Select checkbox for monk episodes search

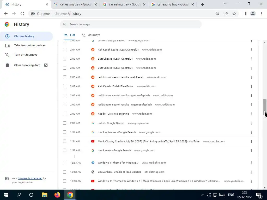65,132
